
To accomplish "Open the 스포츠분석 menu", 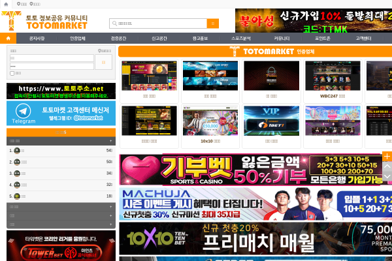I will tap(240, 38).
